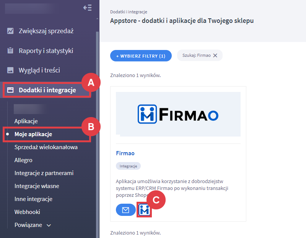306x238 pixels.
Task: Open Integracje własne in the sidebar
Action: tap(37, 186)
